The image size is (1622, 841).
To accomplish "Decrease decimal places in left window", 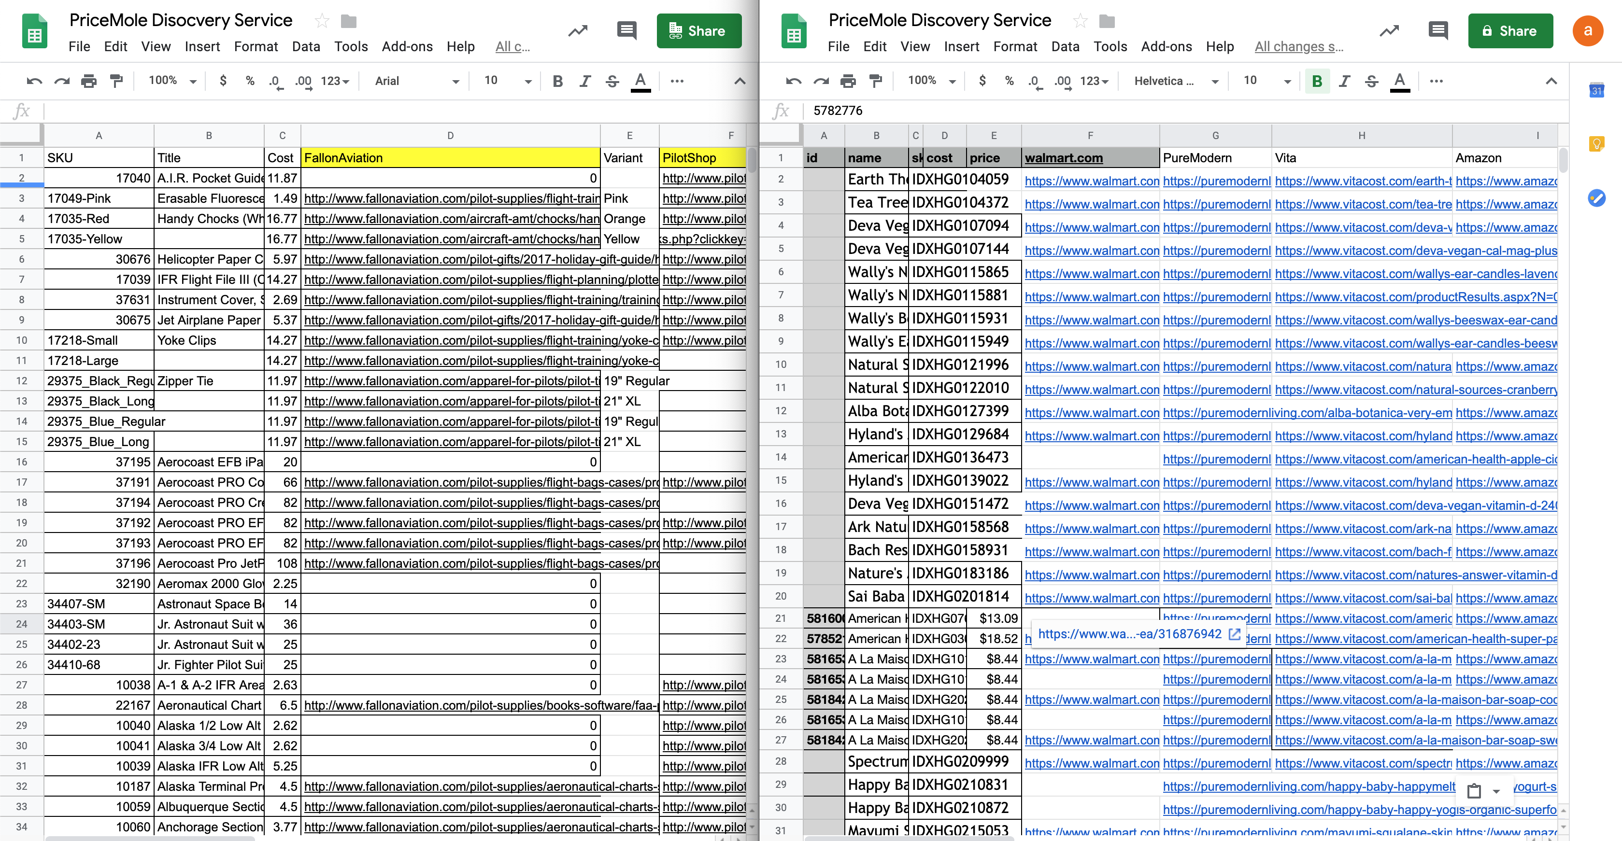I will 276,81.
